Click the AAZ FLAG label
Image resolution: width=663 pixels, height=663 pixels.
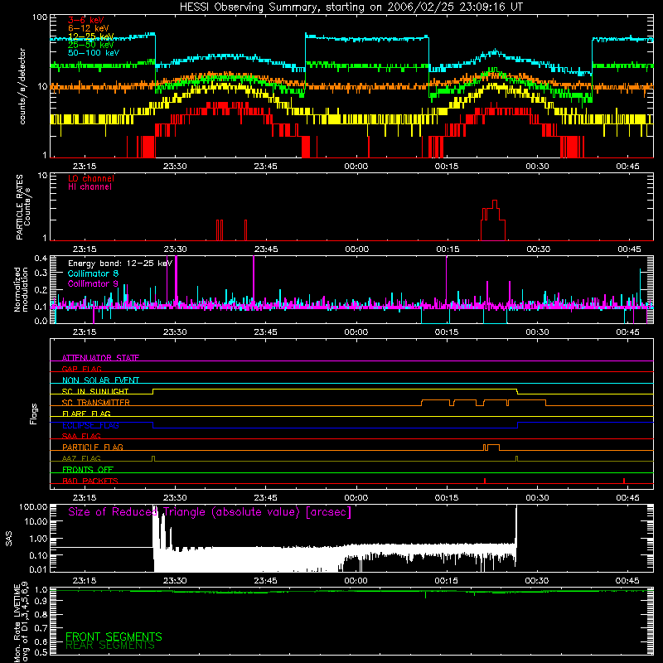(81, 458)
